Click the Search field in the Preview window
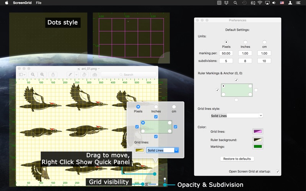This screenshot has width=306, height=191. pos(129,74)
